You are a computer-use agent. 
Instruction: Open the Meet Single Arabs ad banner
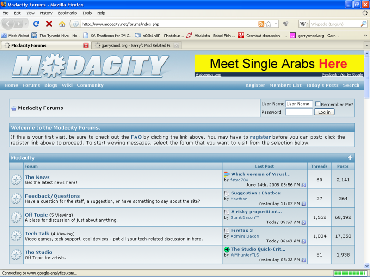click(279, 66)
